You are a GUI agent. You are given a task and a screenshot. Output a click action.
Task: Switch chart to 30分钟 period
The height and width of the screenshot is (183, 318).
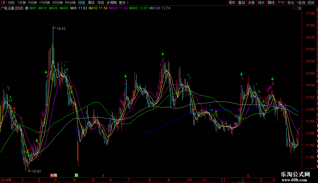[x=57, y=3]
